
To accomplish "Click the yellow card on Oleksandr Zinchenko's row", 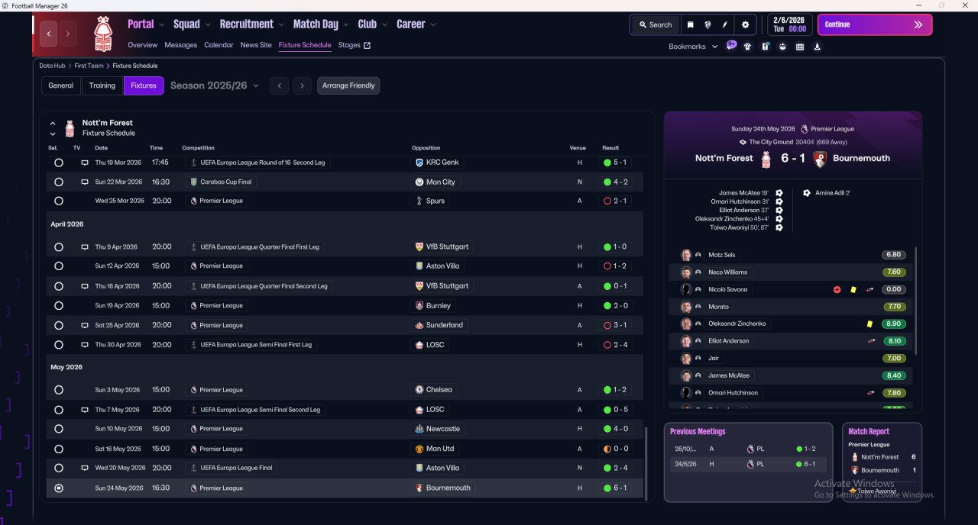I will pos(870,324).
